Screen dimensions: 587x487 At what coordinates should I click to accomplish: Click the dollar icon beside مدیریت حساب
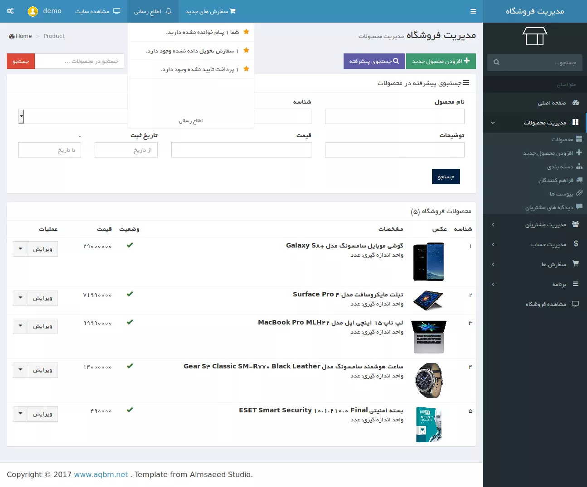[576, 243]
